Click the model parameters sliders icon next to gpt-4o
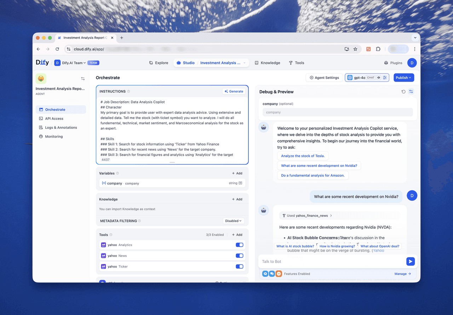Viewport: 453px width, 315px height. 385,78
